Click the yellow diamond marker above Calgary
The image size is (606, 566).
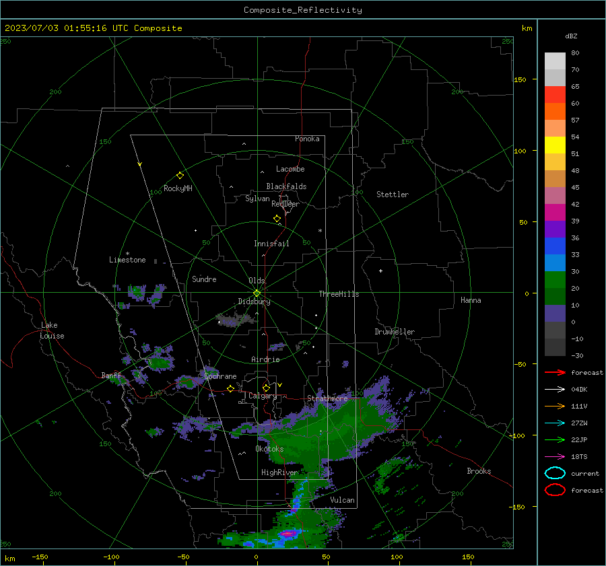pos(266,388)
